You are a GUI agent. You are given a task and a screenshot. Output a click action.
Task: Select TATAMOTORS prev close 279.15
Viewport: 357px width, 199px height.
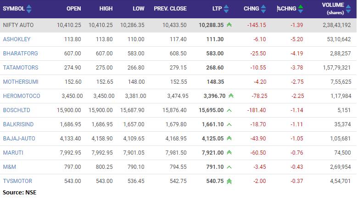pyautogui.click(x=178, y=67)
